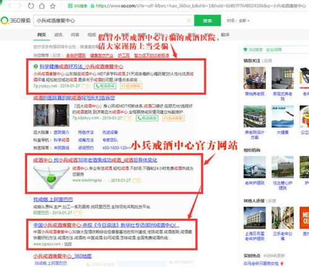Switch to the 问答 tab

[75, 35]
